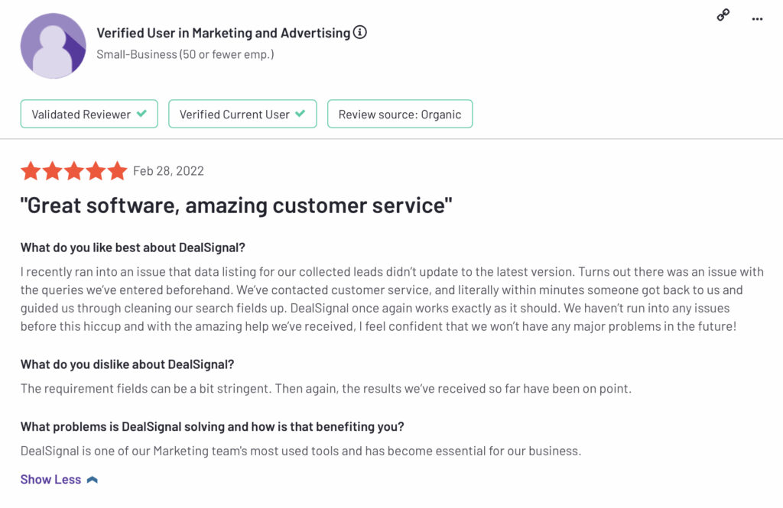The height and width of the screenshot is (508, 783).
Task: Click the fifth orange rating star
Action: pos(117,170)
